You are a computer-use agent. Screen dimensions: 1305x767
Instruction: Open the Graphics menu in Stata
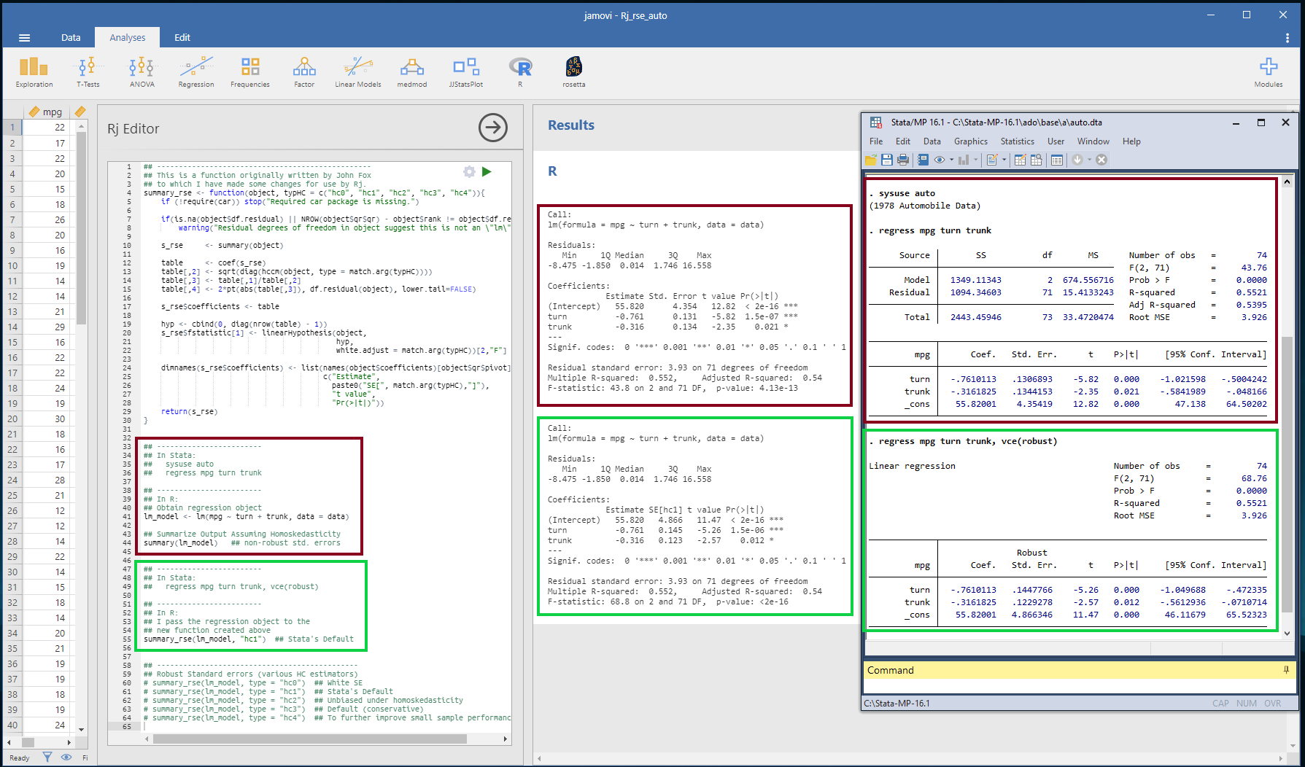(971, 141)
